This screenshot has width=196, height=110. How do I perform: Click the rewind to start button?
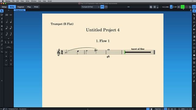point(179,7)
